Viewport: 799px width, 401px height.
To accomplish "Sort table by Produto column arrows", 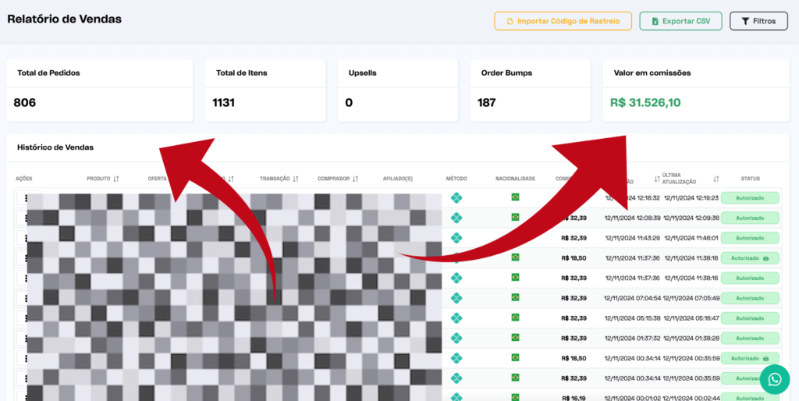I will click(116, 179).
